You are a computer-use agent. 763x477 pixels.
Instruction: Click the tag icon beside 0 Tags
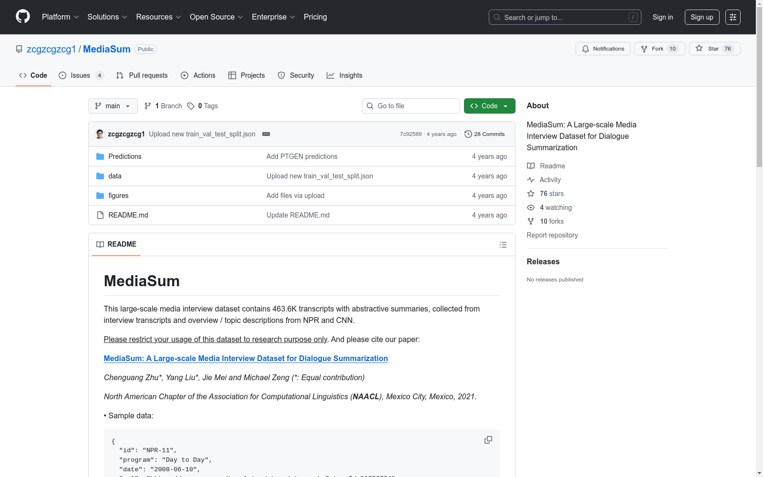pyautogui.click(x=191, y=106)
